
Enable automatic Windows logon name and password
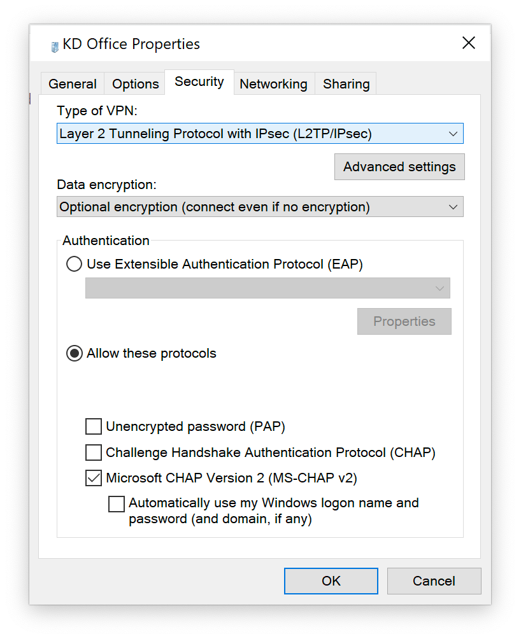point(117,504)
